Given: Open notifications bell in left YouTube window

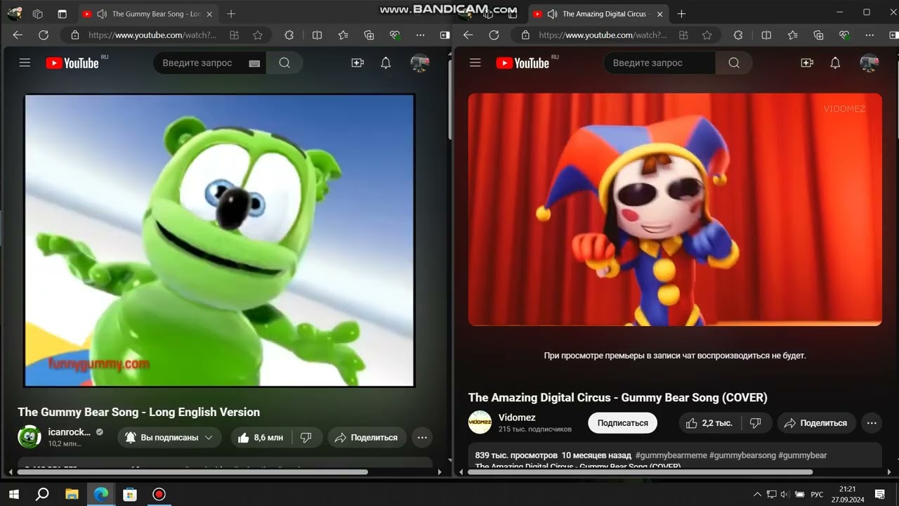Looking at the screenshot, I should point(386,63).
